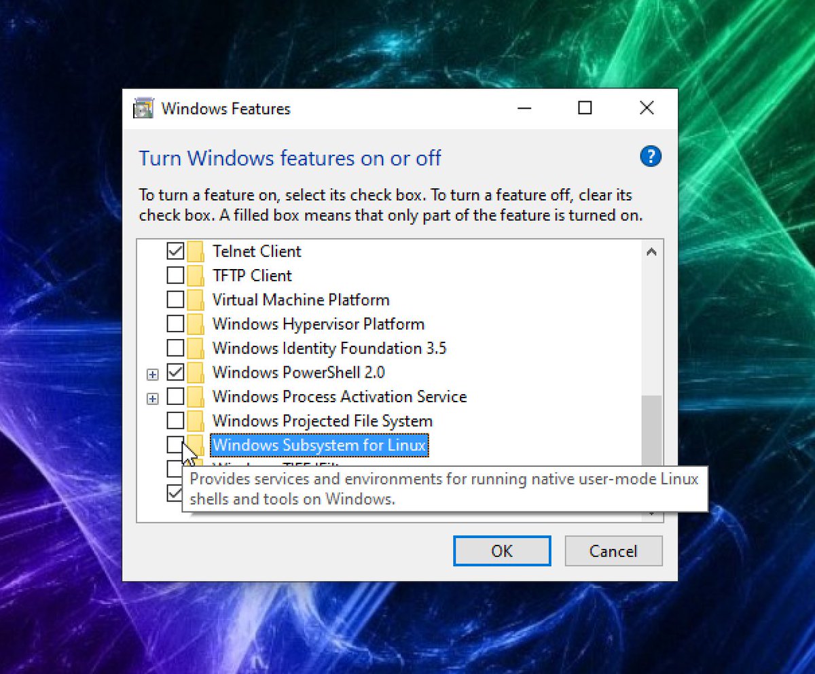The height and width of the screenshot is (674, 815).
Task: Confirm changes with the OK button
Action: coord(502,551)
